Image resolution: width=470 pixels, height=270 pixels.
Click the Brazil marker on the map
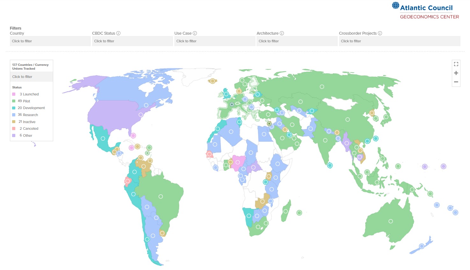pos(161,197)
